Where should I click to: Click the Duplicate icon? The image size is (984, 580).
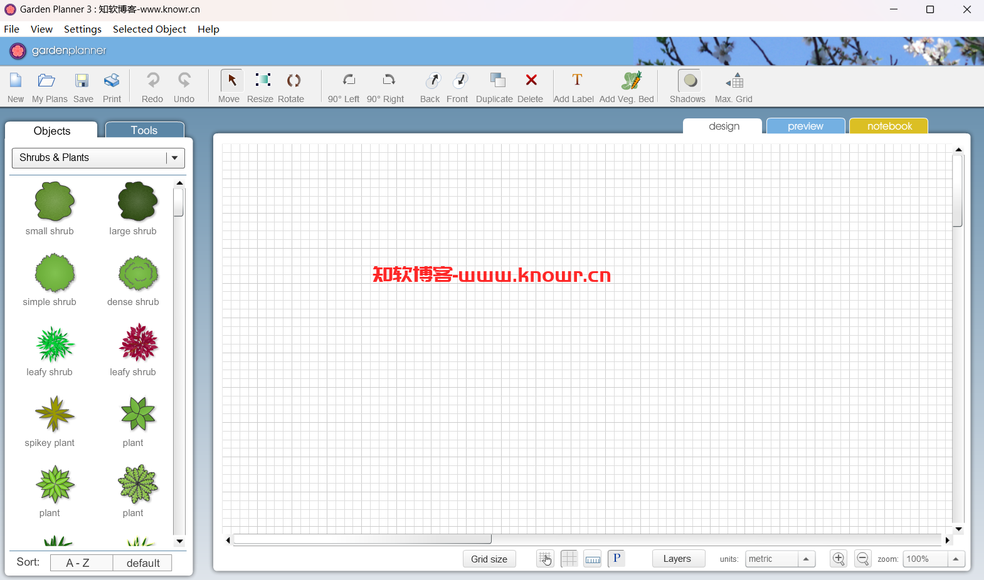click(x=498, y=80)
